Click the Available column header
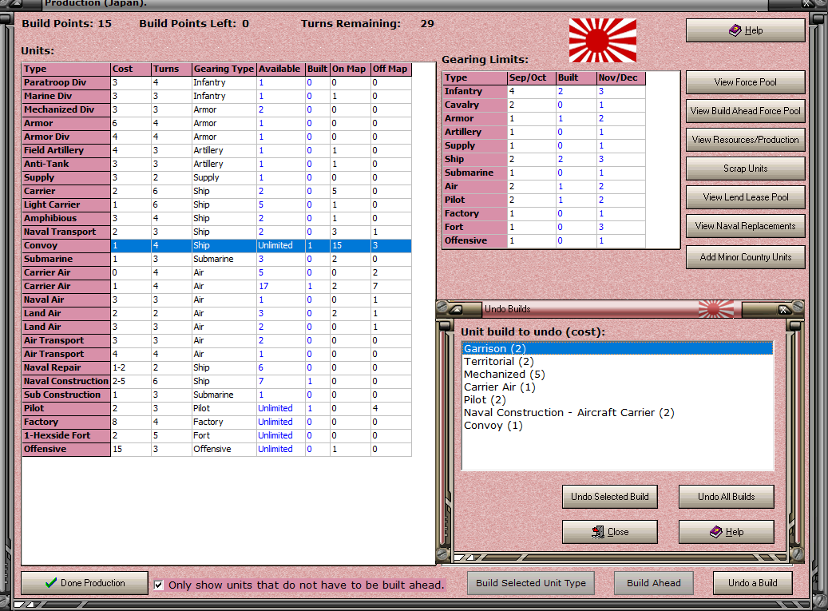Viewport: 828px width, 611px height. pos(280,69)
